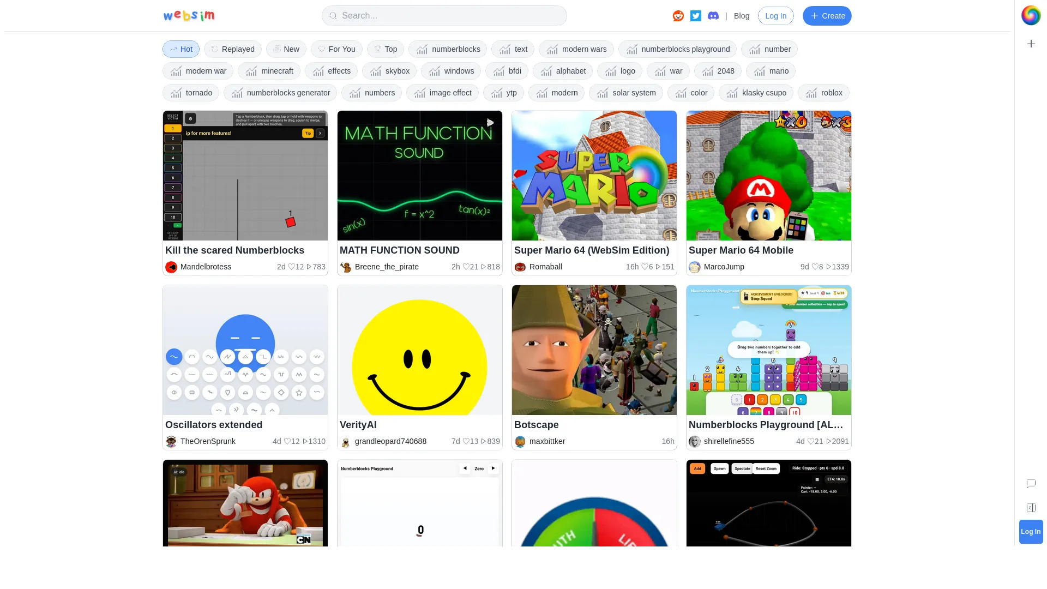
Task: Click MarcoJump author name
Action: pyautogui.click(x=724, y=267)
